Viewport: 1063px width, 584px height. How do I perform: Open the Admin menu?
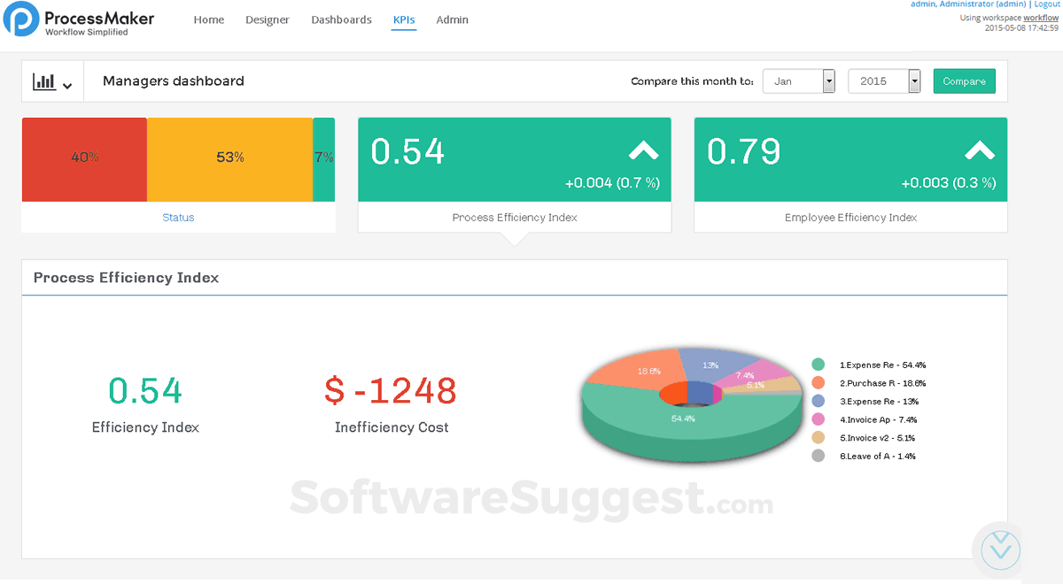(452, 19)
